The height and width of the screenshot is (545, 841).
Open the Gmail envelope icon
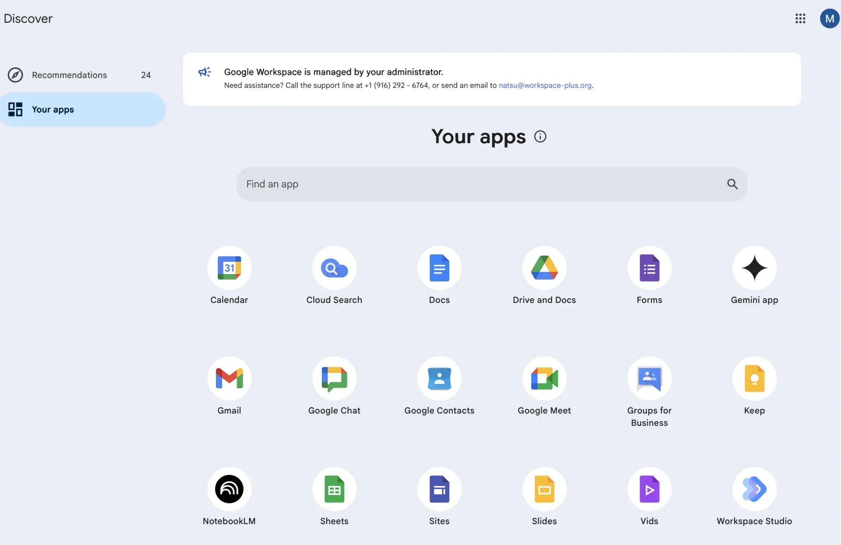[229, 379]
